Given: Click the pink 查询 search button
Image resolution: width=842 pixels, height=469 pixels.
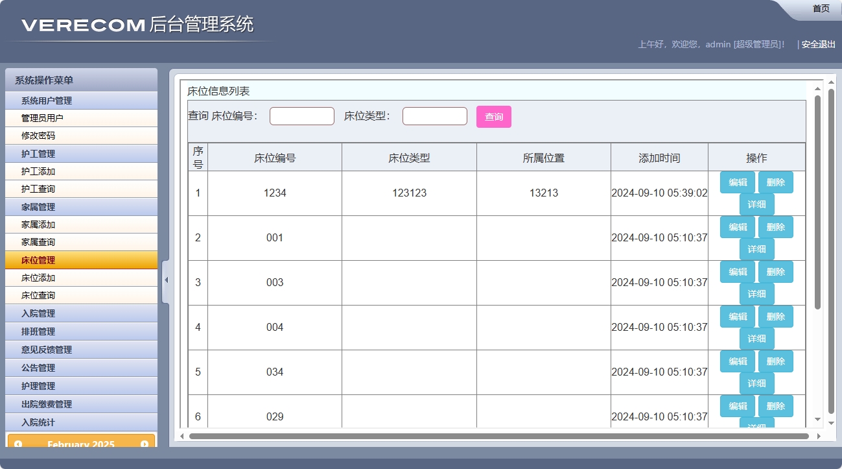Looking at the screenshot, I should [493, 115].
